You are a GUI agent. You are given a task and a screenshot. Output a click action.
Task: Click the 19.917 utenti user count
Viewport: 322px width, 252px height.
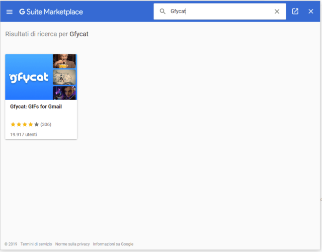click(x=23, y=134)
